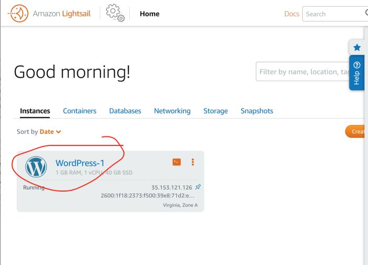Open the WordPress-1 browser SSH terminal icon
This screenshot has height=265, width=368.
pos(177,162)
